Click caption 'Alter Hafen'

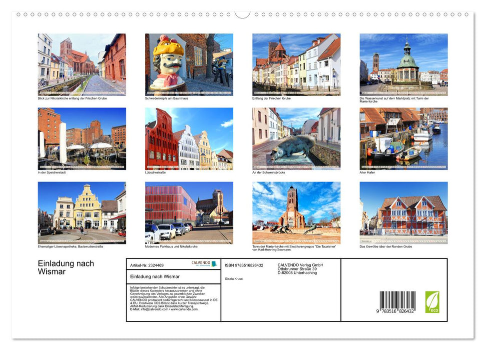point(367,172)
